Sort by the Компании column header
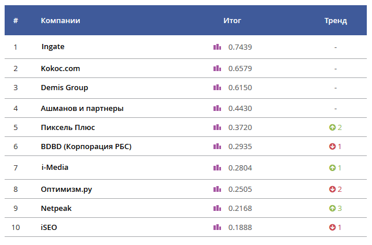Viewport: 372px width, 245px height. pos(61,21)
